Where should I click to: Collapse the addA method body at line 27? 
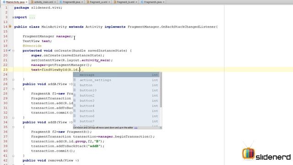click(x=13, y=89)
